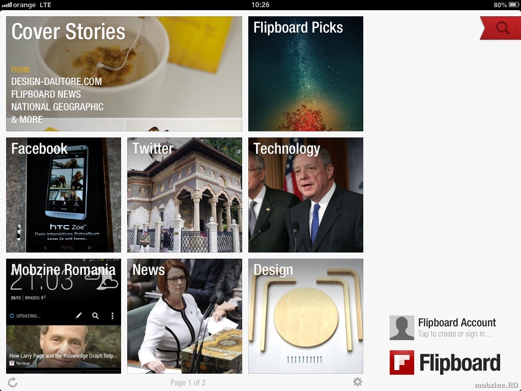This screenshot has height=391, width=521.
Task: Open the Flipboard Picks tile
Action: pyautogui.click(x=306, y=74)
